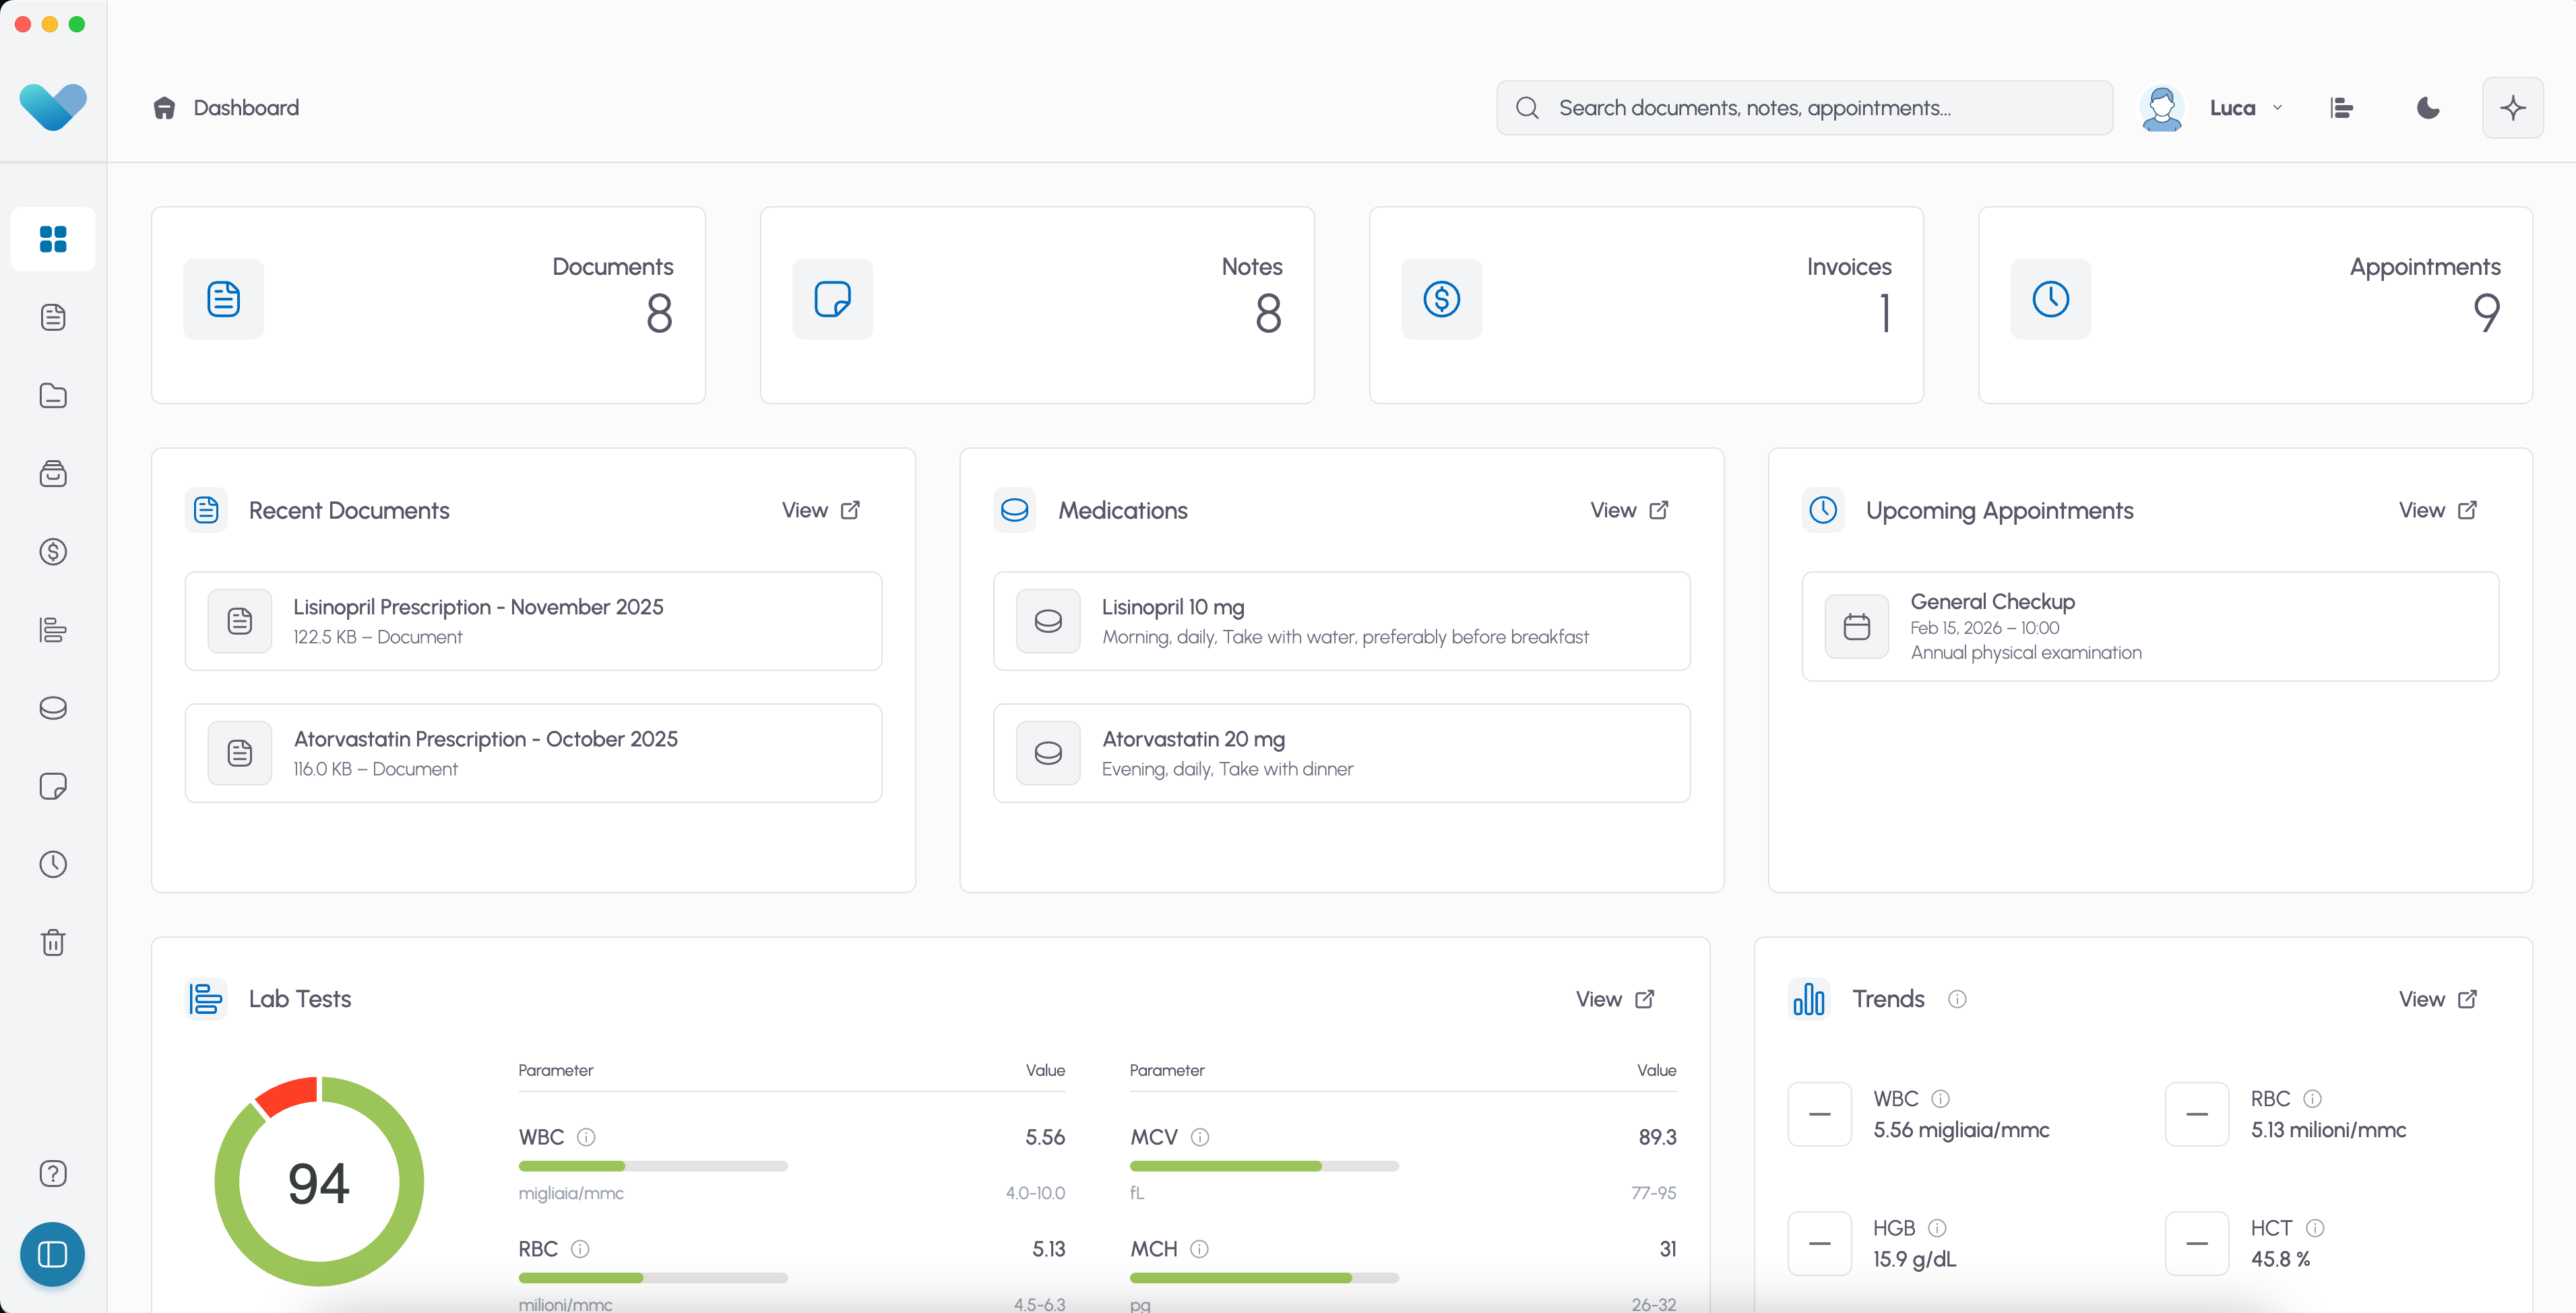
Task: Launch the AI assistant sparkle icon
Action: (x=2513, y=108)
